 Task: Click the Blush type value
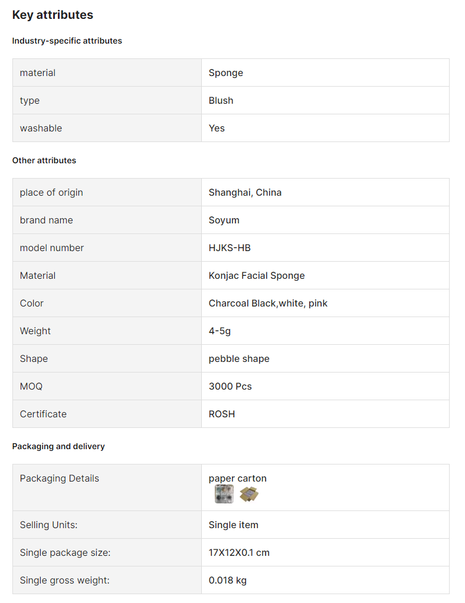pos(221,100)
